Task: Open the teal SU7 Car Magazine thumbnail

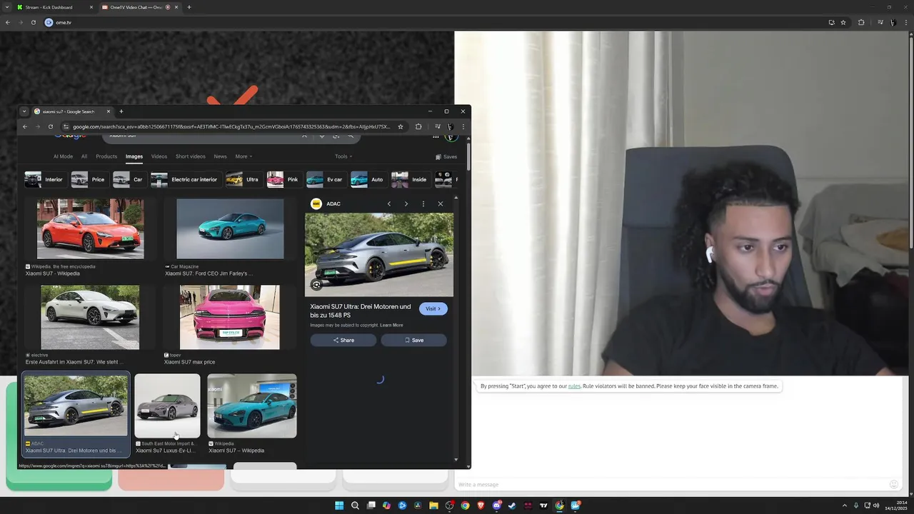Action: (230, 228)
